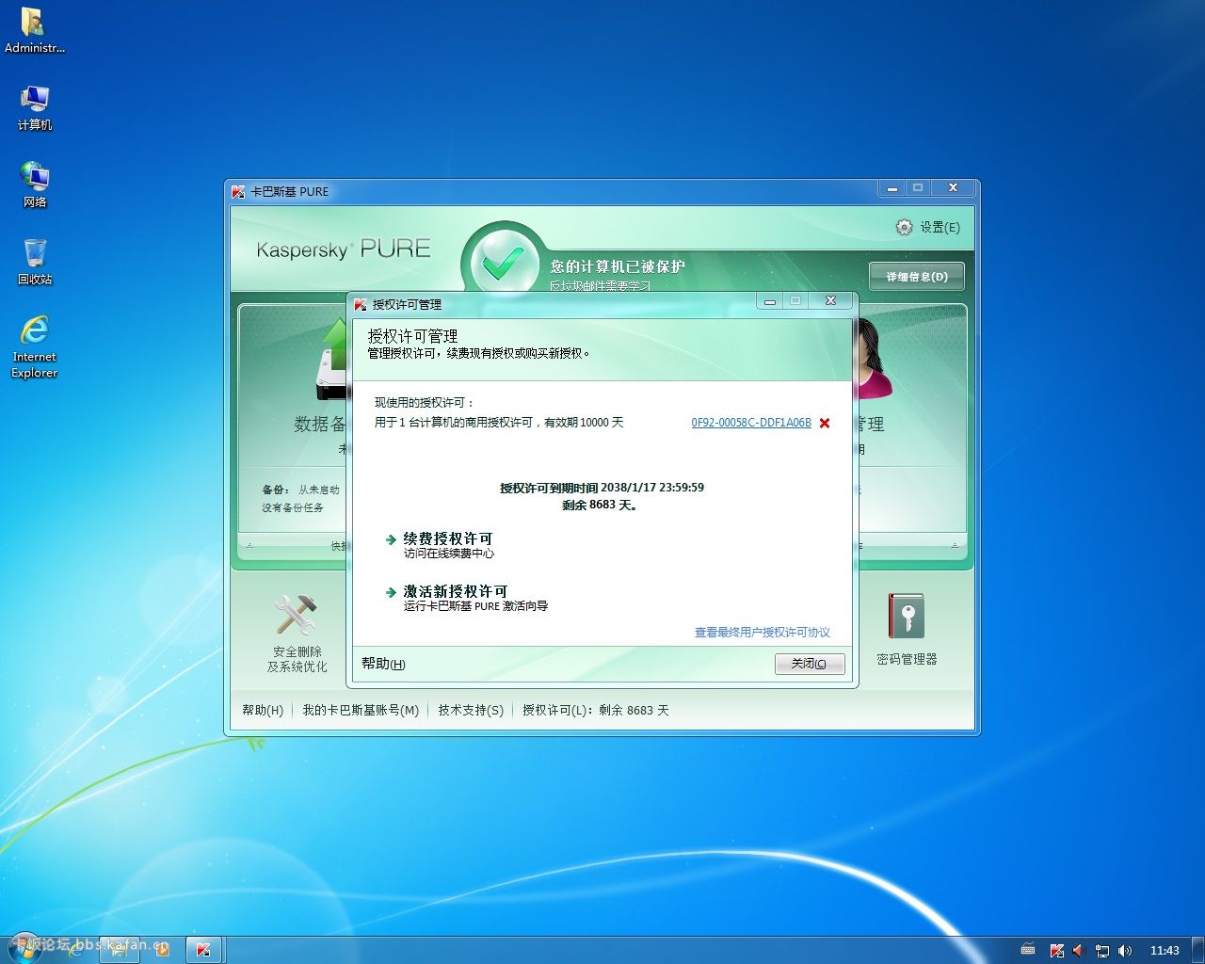
Task: Choose Activate new license (激活新授权许可)
Action: click(x=455, y=591)
